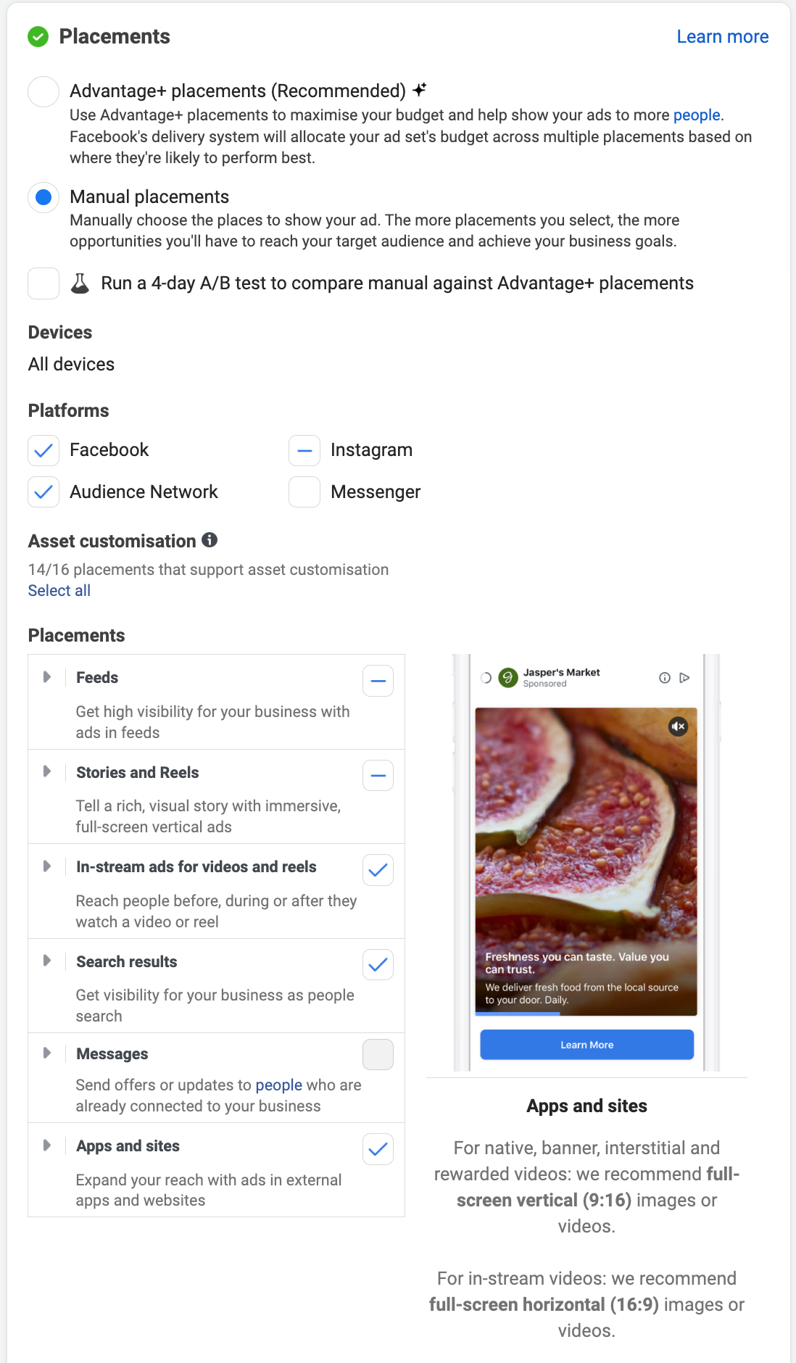Viewport: 796px width, 1363px height.
Task: Uncheck the Audience Network platform
Action: [43, 492]
